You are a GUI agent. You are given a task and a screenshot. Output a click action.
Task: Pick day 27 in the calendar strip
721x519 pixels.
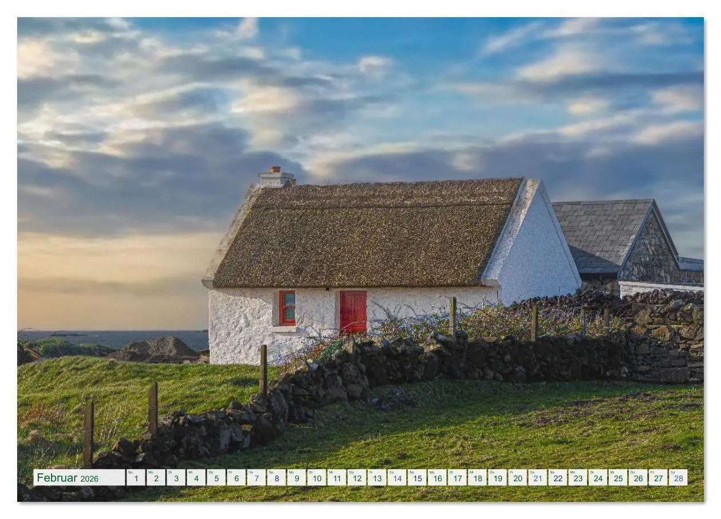click(657, 478)
